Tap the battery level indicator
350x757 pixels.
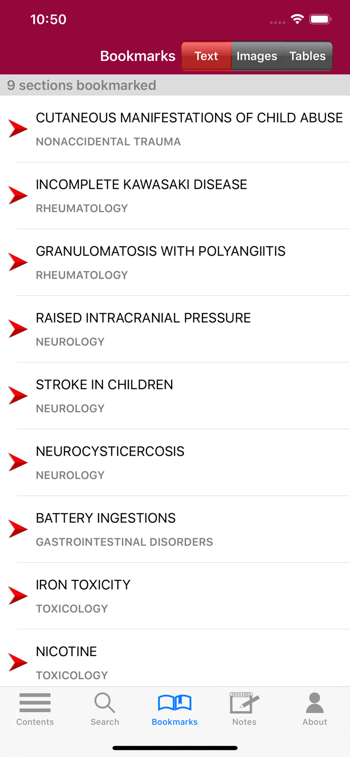(x=320, y=18)
